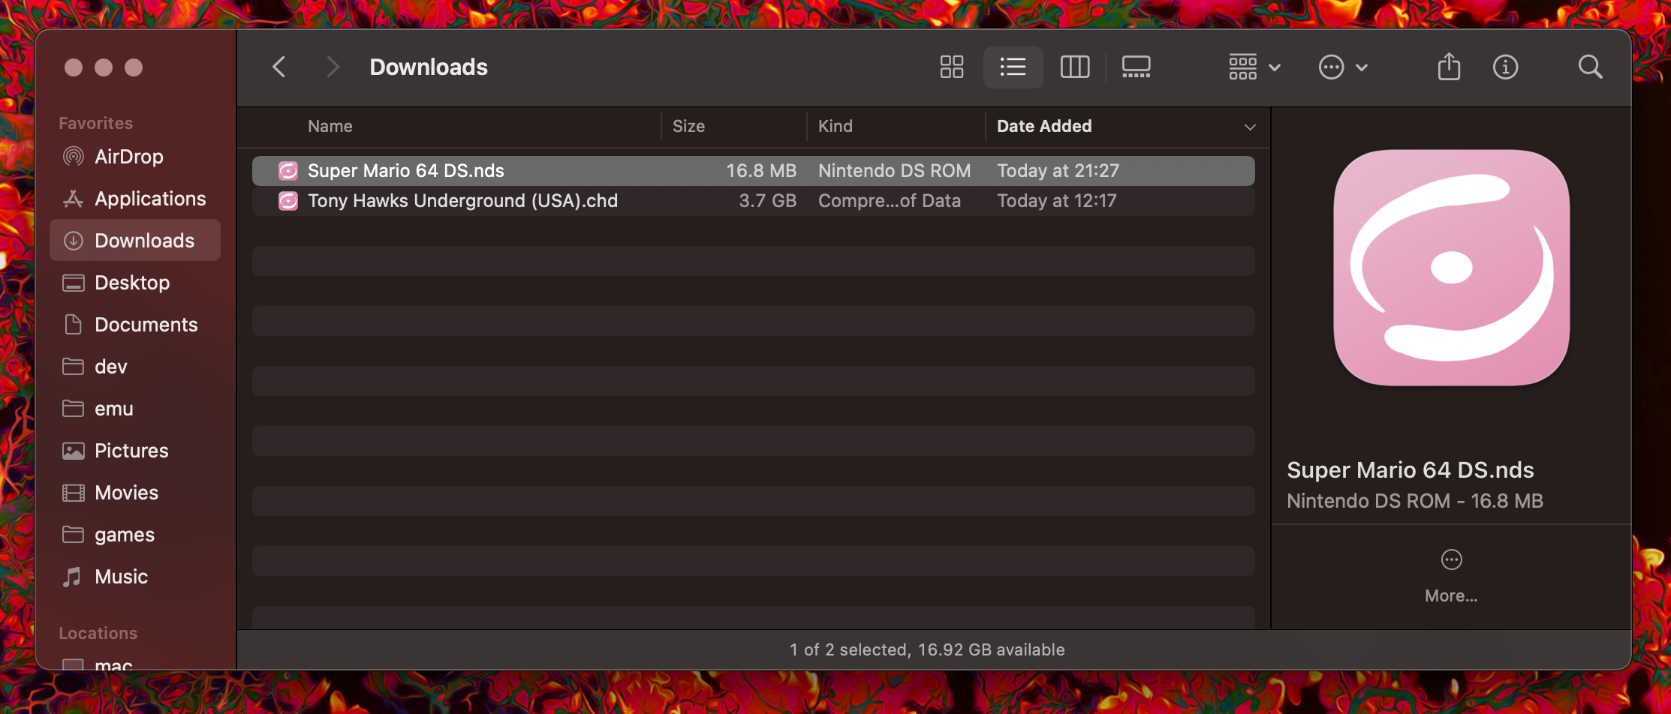This screenshot has height=714, width=1671.
Task: Click 'Today at 21:27' date cell
Action: (1058, 171)
